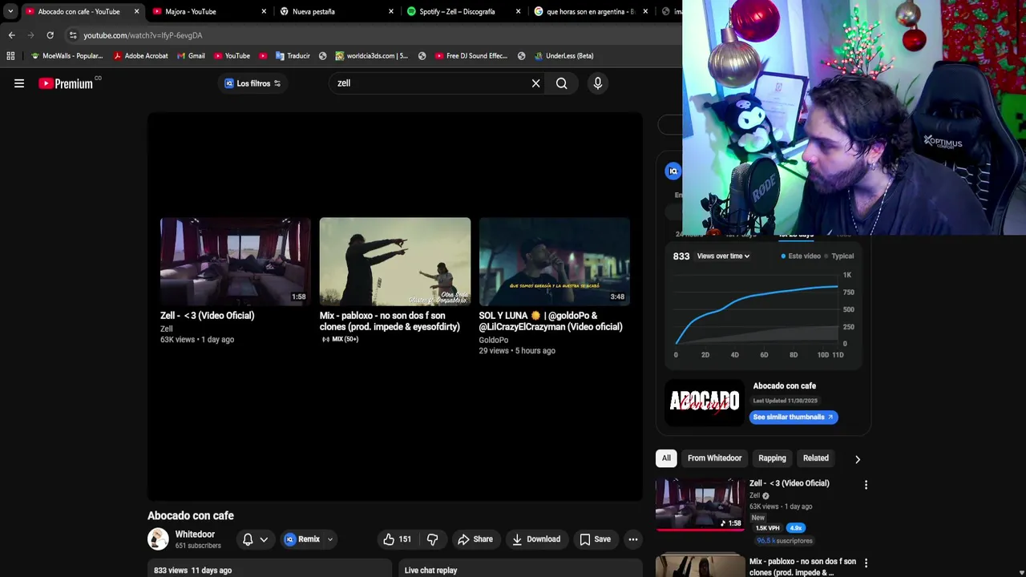Open options menu for sidebar Zell video
The width and height of the screenshot is (1026, 577).
(866, 485)
